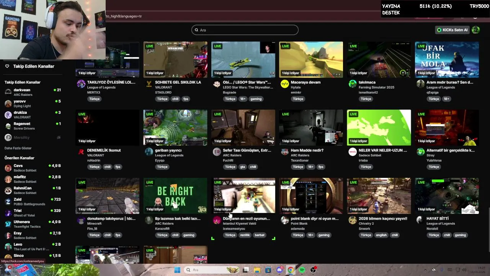Image resolution: width=490 pixels, height=276 pixels.
Task: Expand Daha Fazla Göster in sidebar
Action: [18, 148]
